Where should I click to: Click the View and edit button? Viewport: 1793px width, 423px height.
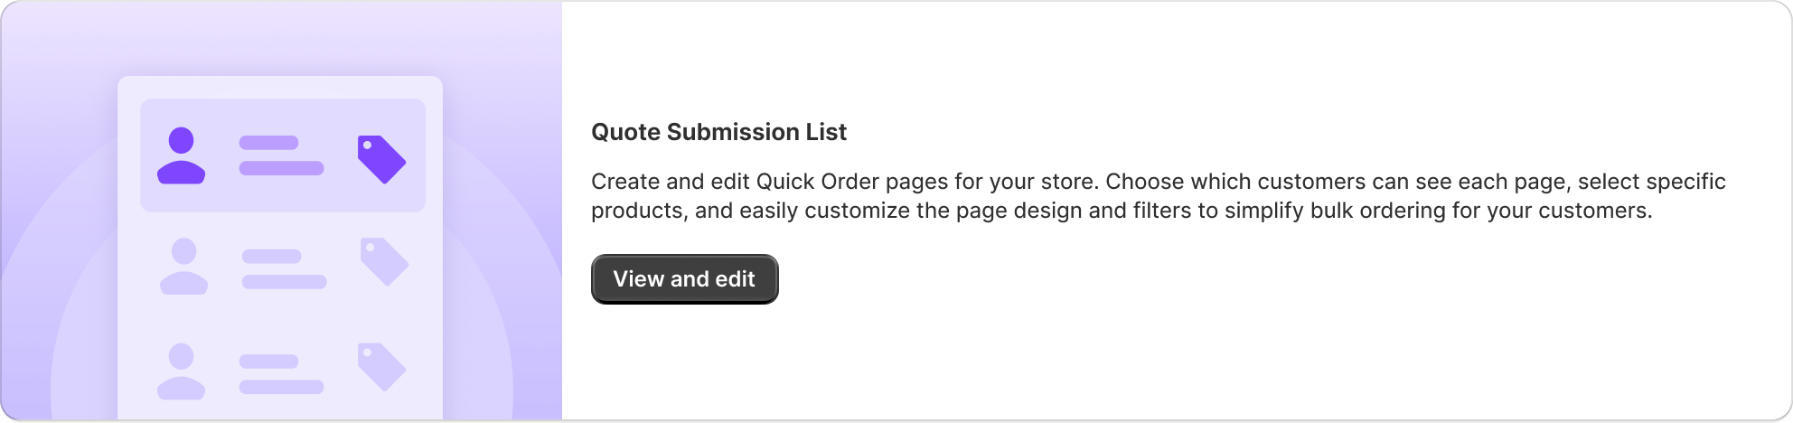(684, 279)
